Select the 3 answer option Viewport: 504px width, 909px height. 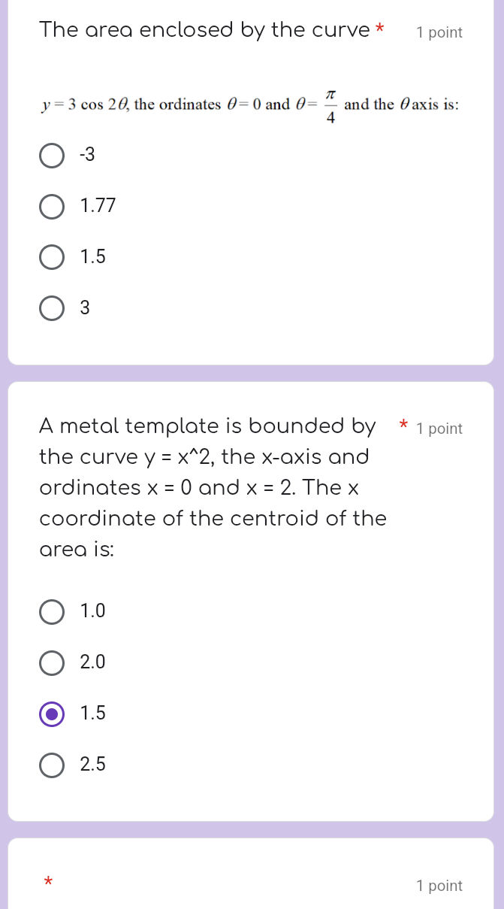[51, 308]
